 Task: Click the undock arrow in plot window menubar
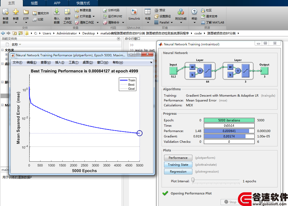pos(151,62)
